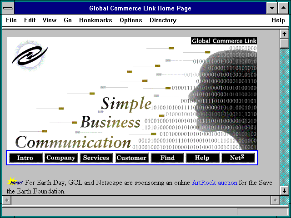Open the Net2 navigation button
This screenshot has width=291, height=218.
(x=238, y=158)
